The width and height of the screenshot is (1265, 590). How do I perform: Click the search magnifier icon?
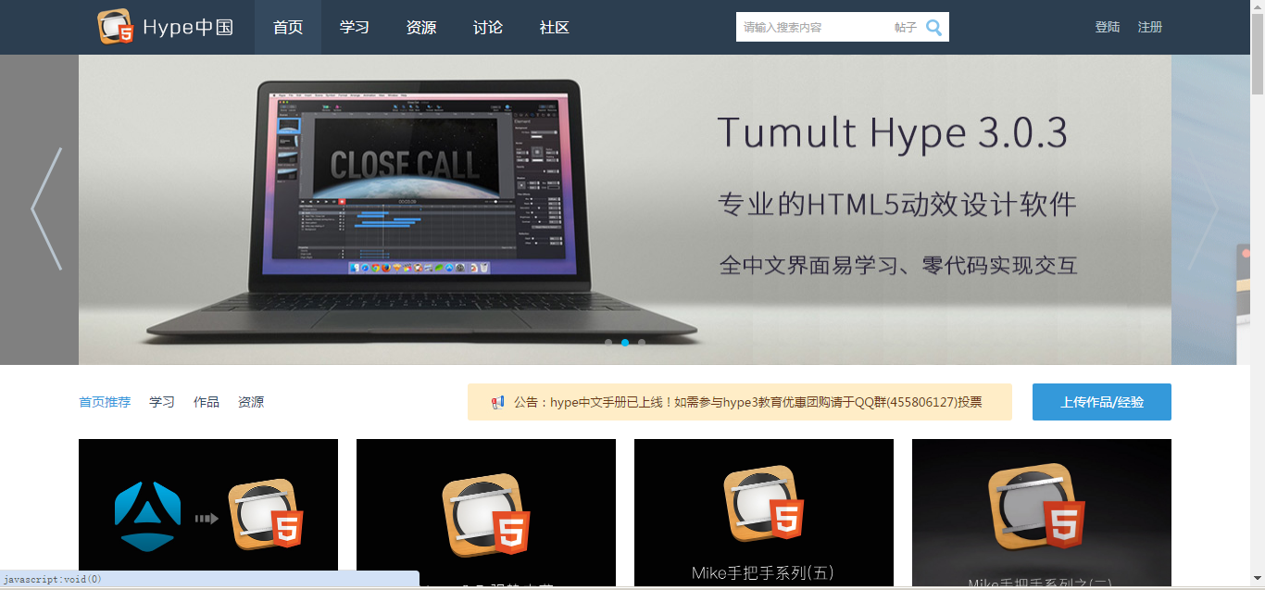coord(933,28)
